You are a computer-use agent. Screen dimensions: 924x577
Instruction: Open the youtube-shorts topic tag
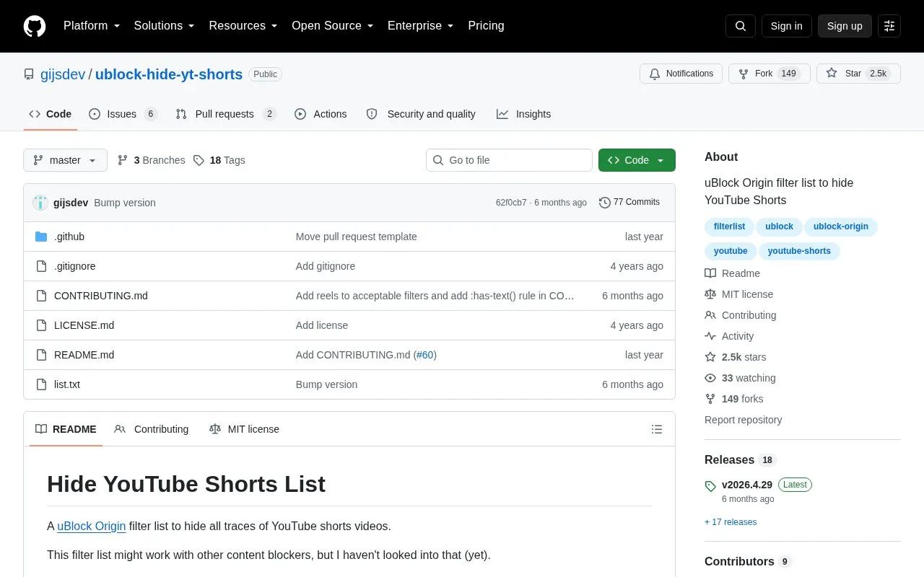tap(799, 251)
